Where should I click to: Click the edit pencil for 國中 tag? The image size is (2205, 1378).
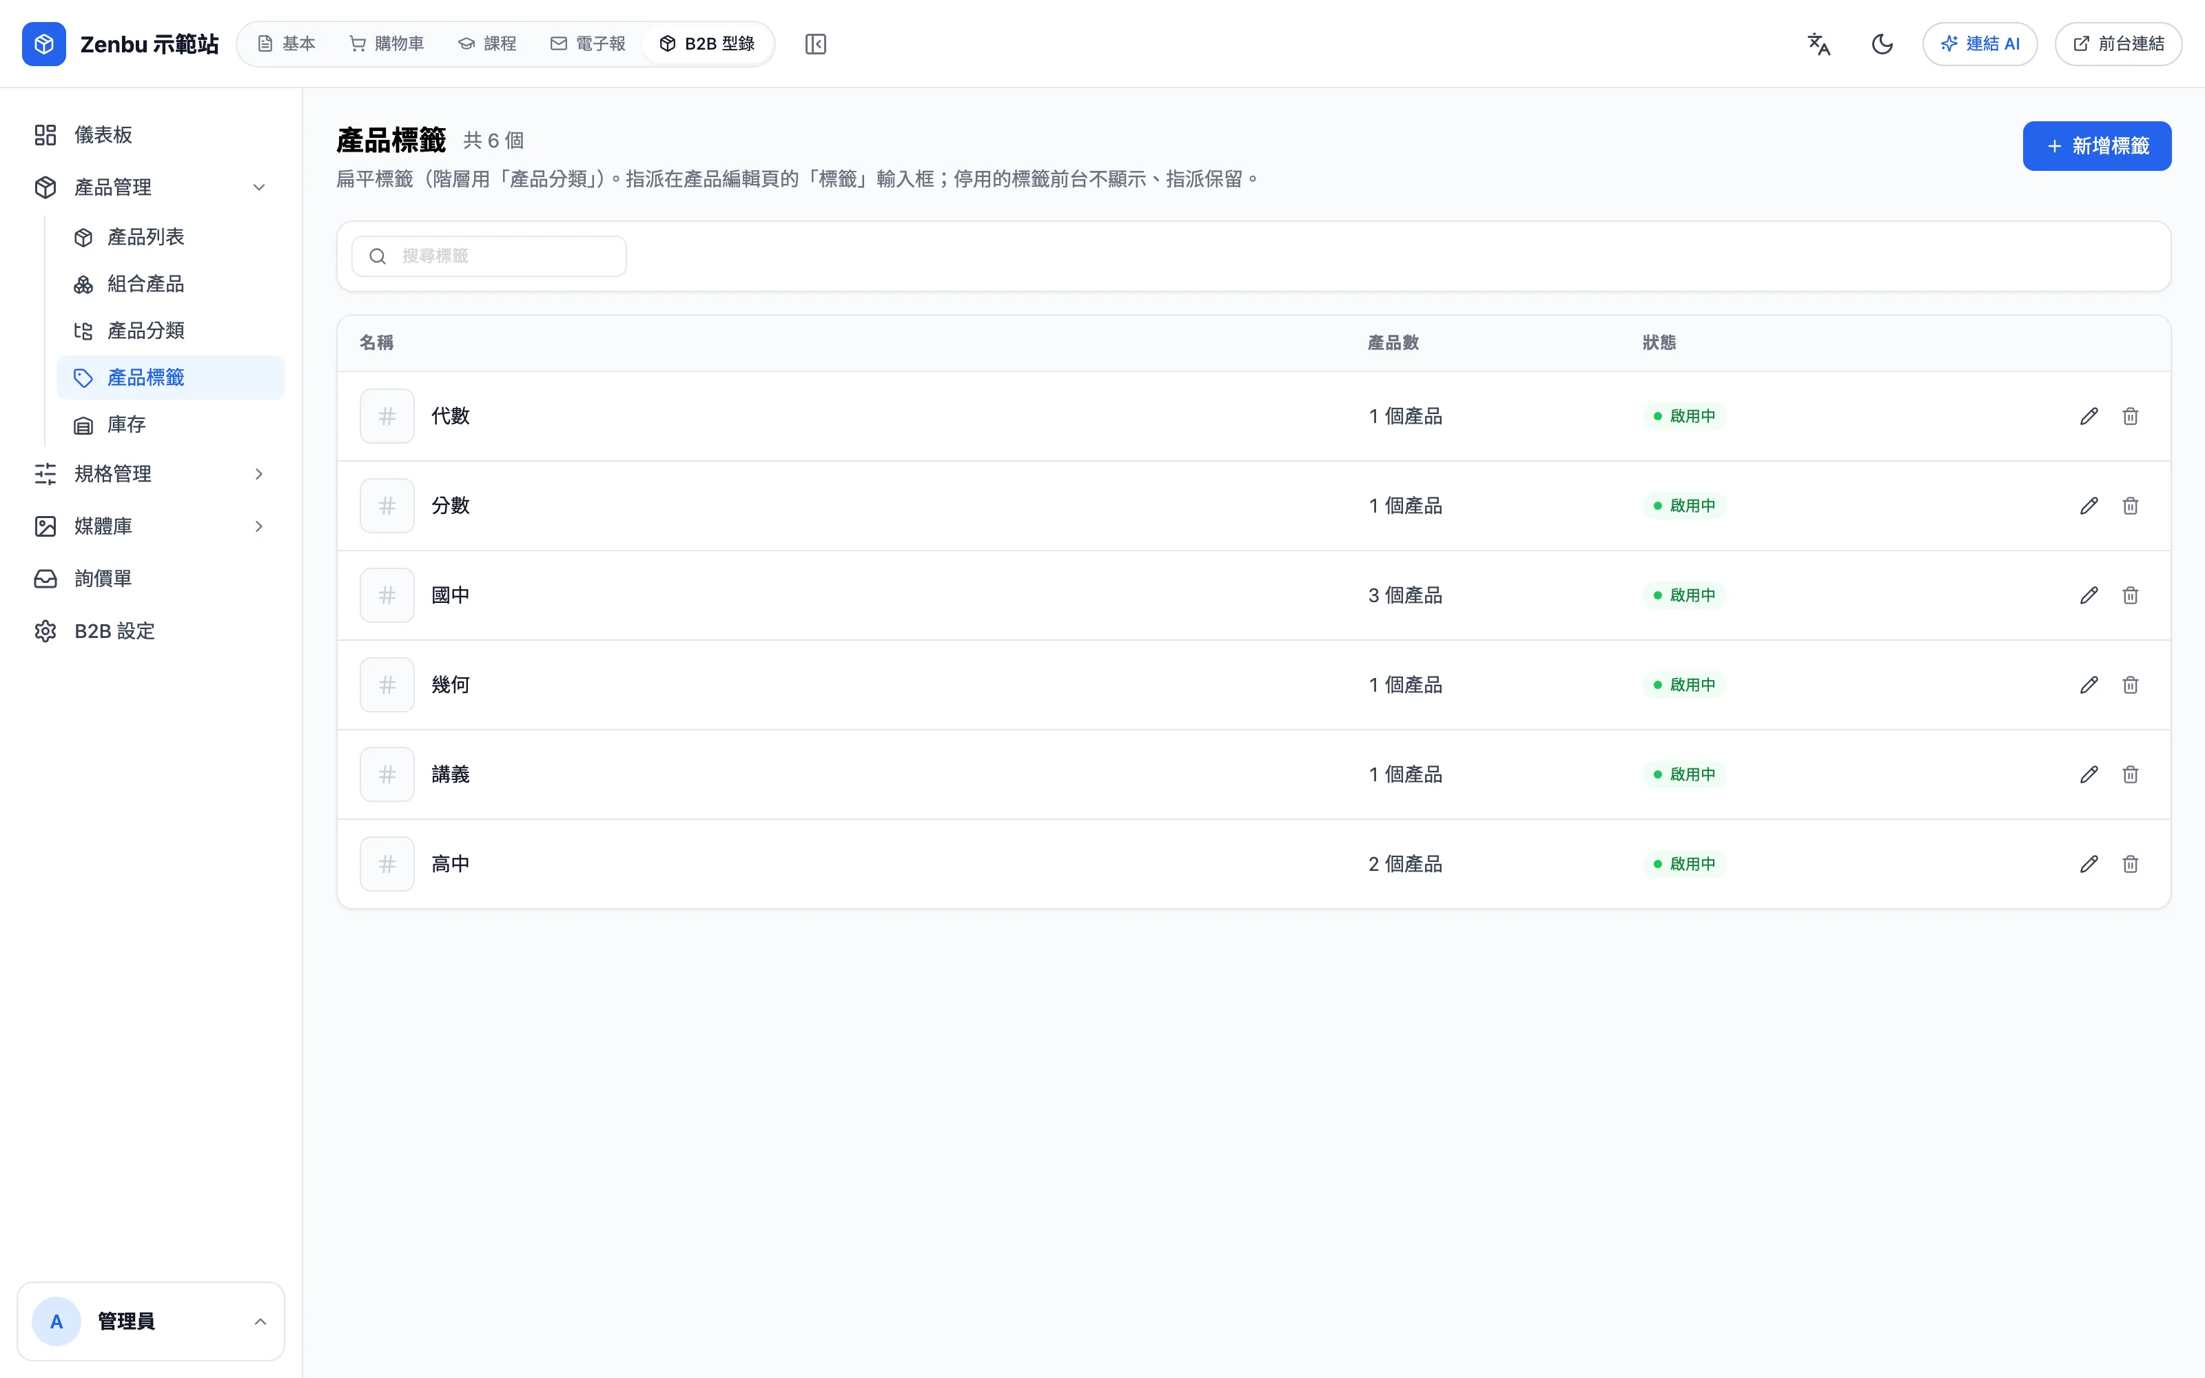[2089, 595]
